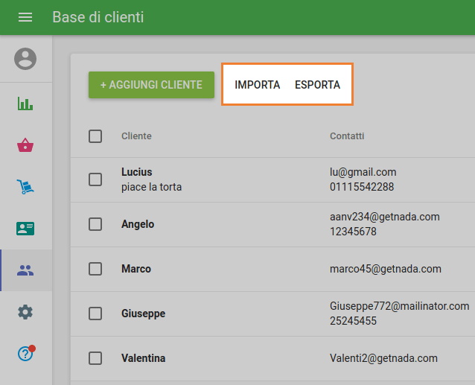This screenshot has height=385, width=475.
Task: Open the ID card employees section
Action: [x=25, y=229]
